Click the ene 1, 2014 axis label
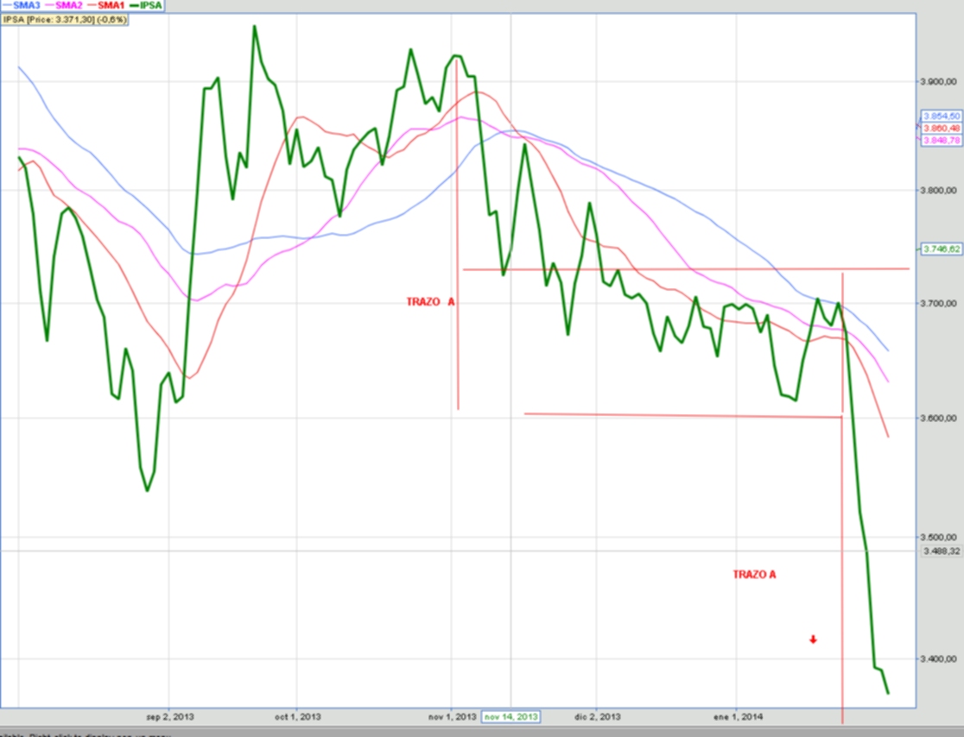964x737 pixels. pos(739,717)
